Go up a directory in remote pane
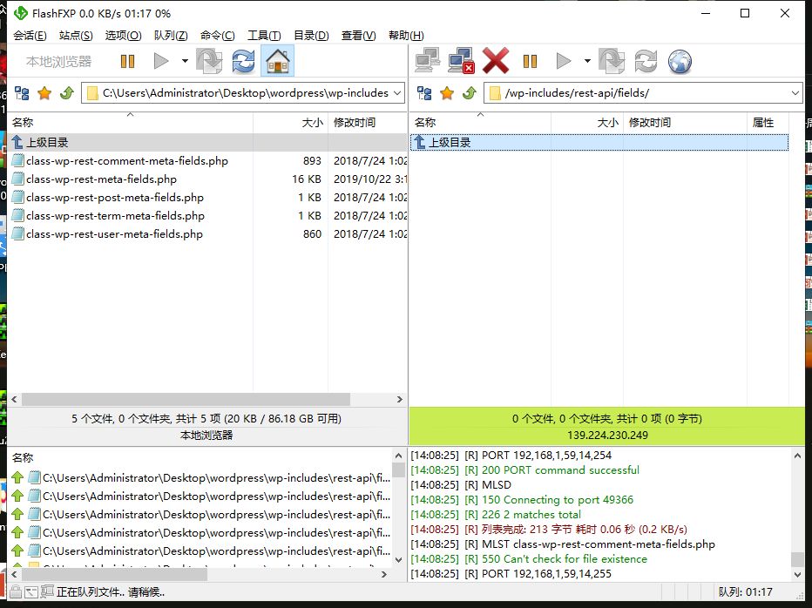Image resolution: width=812 pixels, height=608 pixels. [470, 93]
